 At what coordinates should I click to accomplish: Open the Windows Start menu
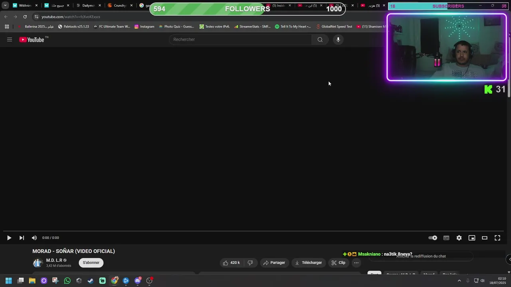(x=8, y=281)
